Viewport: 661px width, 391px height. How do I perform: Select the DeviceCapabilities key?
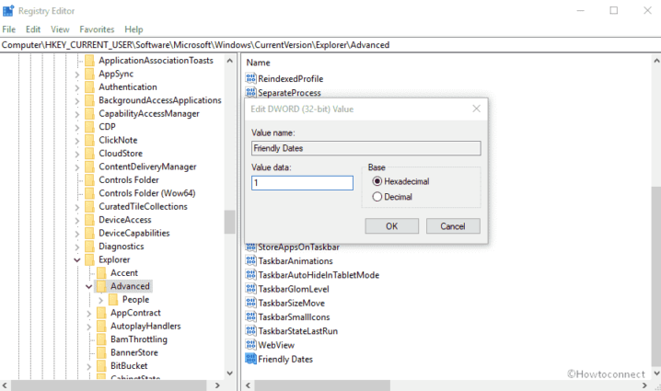pos(134,233)
